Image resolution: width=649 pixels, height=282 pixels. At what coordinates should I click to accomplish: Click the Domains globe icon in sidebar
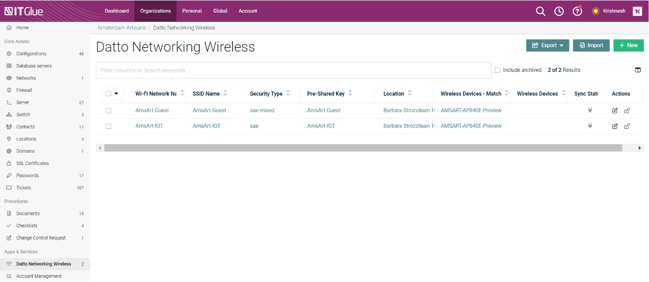click(x=9, y=151)
